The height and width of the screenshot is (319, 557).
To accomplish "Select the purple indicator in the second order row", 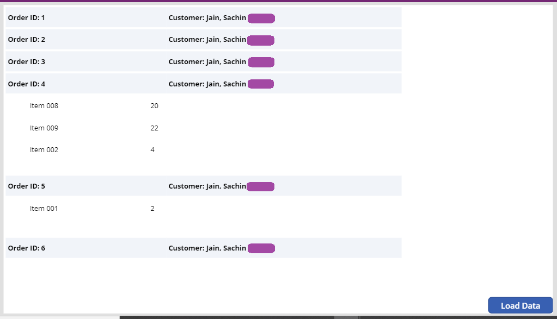I will [261, 39].
